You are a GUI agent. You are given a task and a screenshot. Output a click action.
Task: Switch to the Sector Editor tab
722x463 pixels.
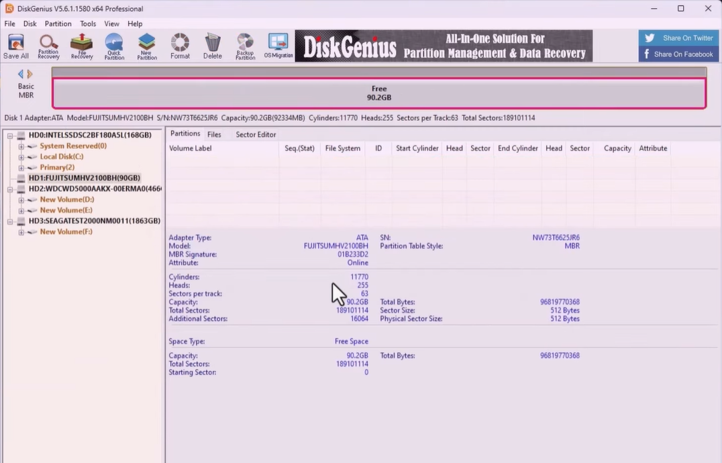[256, 134]
